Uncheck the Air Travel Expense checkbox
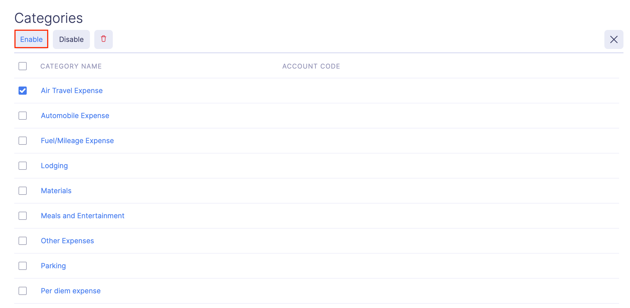The width and height of the screenshot is (630, 308). pyautogui.click(x=22, y=91)
